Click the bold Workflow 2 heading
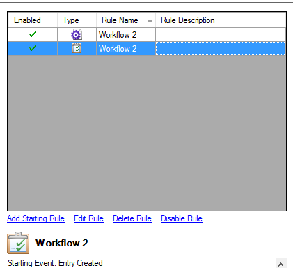The image size is (293, 268). click(x=62, y=243)
